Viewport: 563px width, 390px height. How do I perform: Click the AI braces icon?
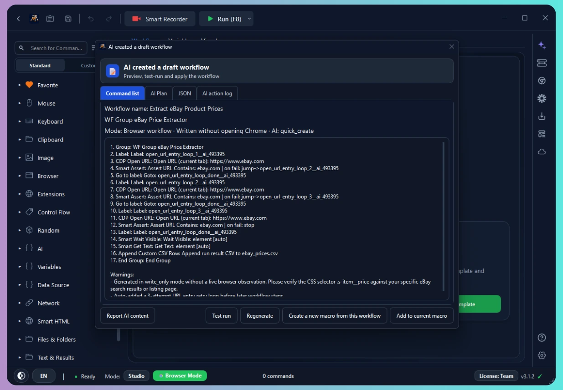29,248
